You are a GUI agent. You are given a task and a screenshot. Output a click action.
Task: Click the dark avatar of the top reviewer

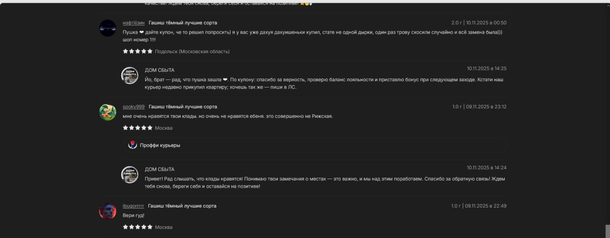108,28
